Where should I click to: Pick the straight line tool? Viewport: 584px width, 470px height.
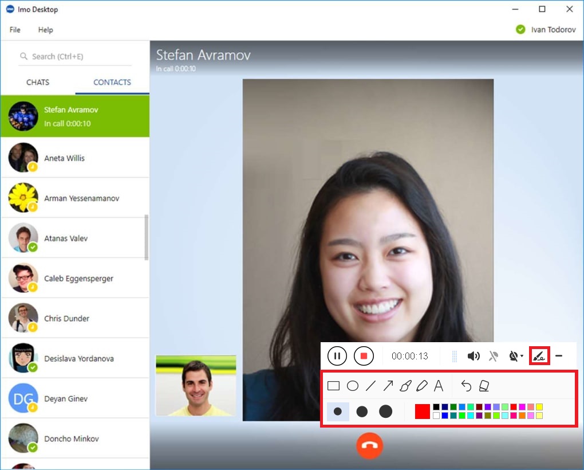click(370, 385)
